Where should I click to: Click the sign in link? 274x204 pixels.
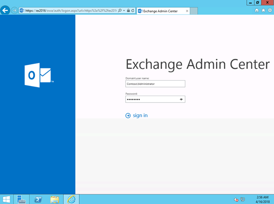point(140,116)
